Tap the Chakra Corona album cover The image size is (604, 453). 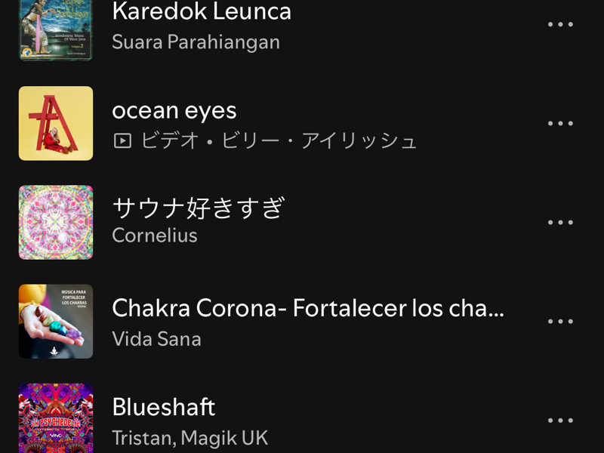(x=56, y=321)
